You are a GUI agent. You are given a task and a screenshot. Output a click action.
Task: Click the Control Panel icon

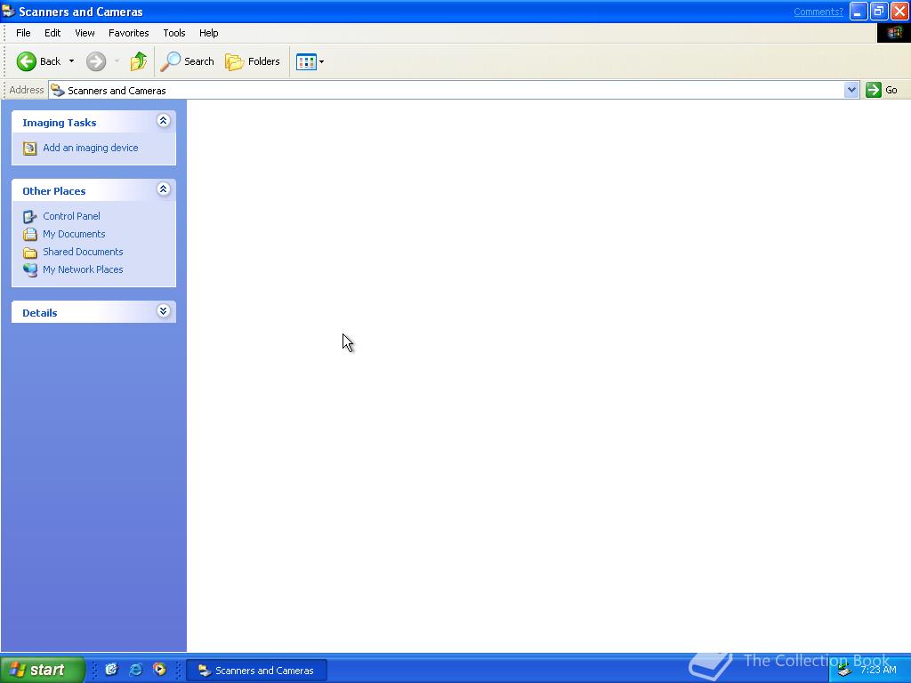point(29,217)
